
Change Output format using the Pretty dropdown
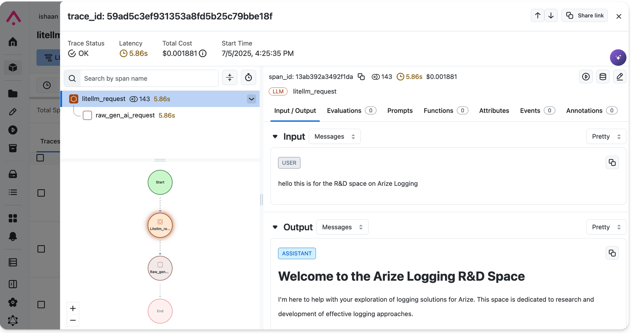pyautogui.click(x=606, y=227)
